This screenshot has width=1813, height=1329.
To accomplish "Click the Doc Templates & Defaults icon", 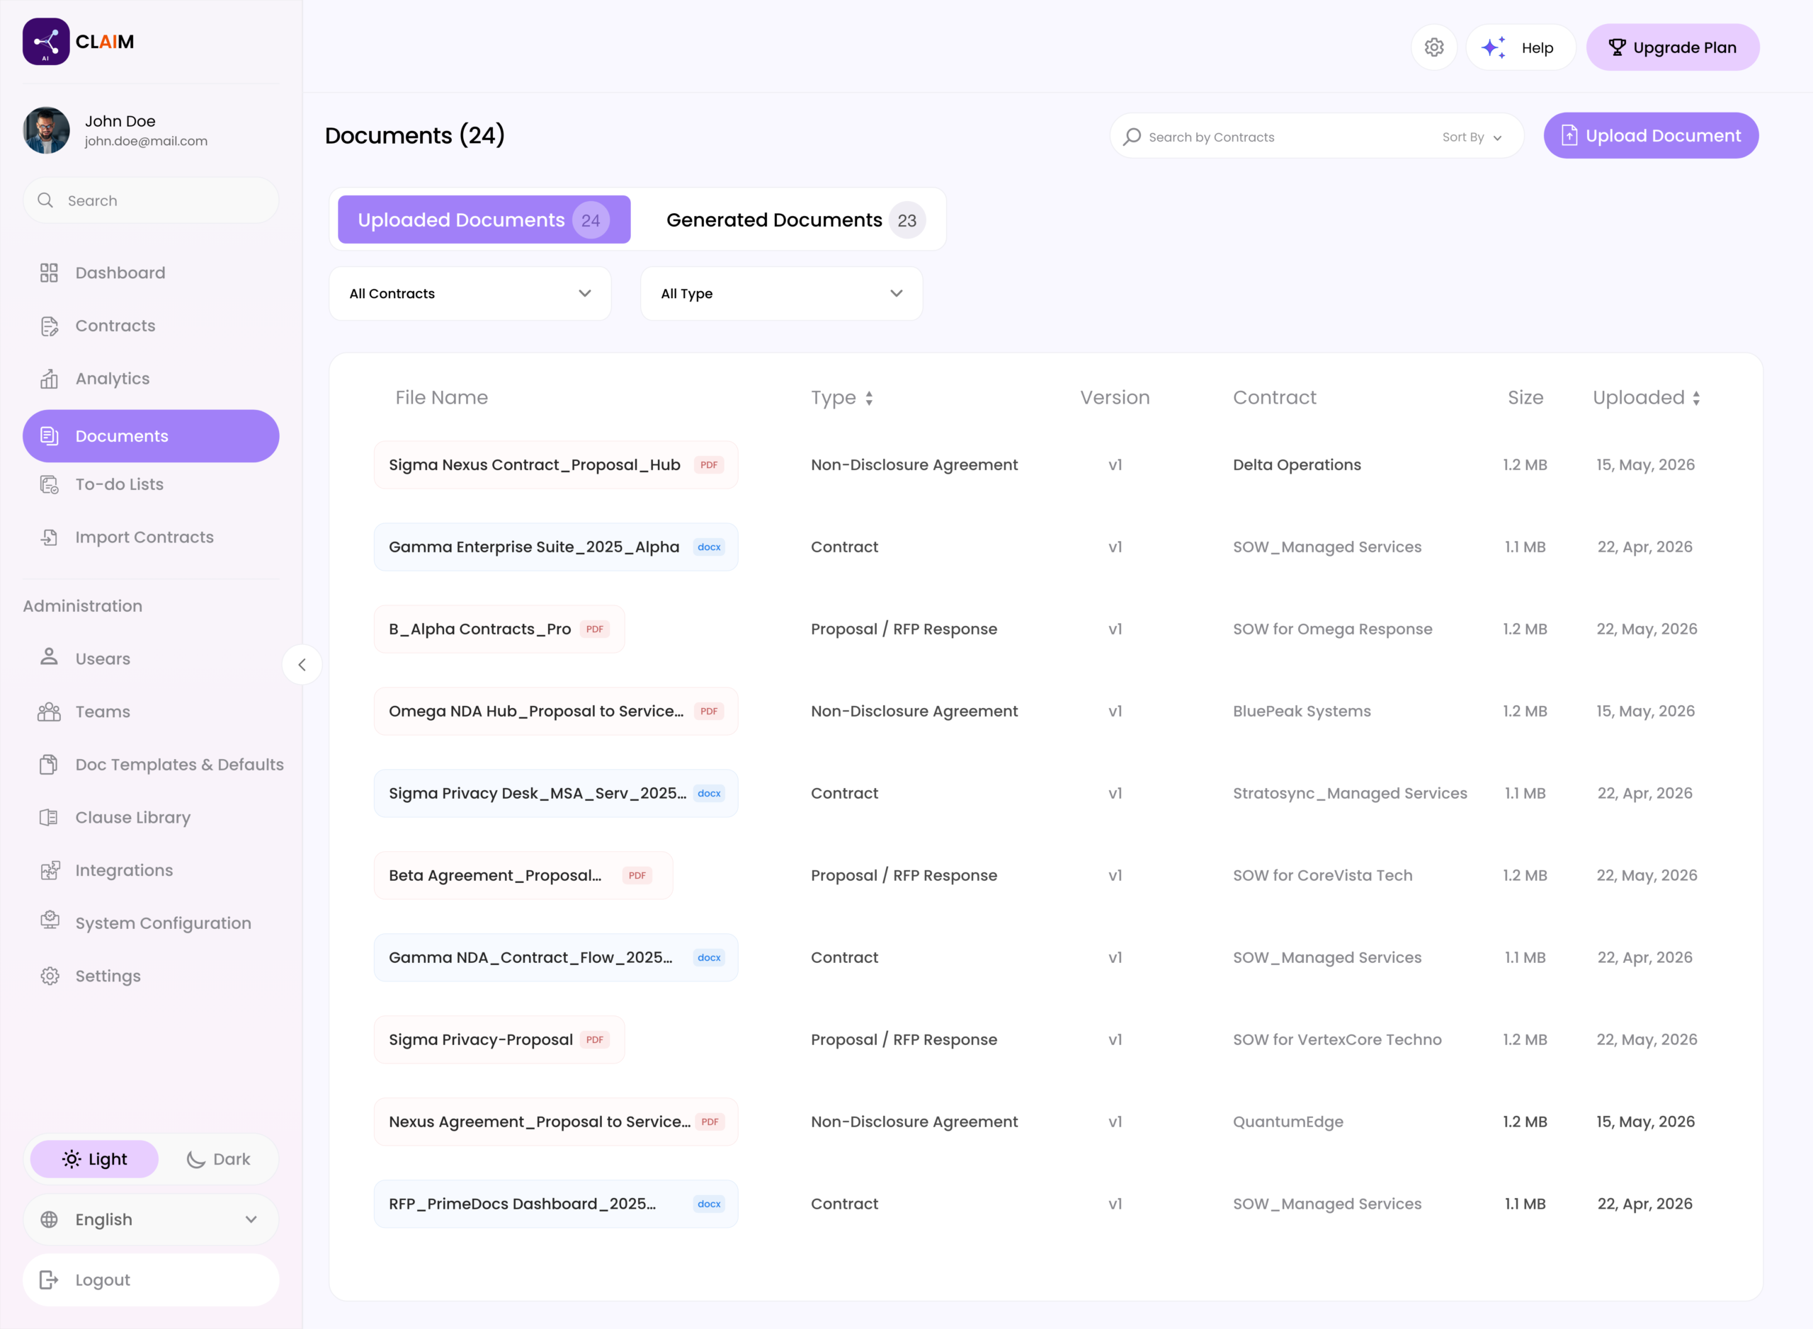I will coord(49,764).
